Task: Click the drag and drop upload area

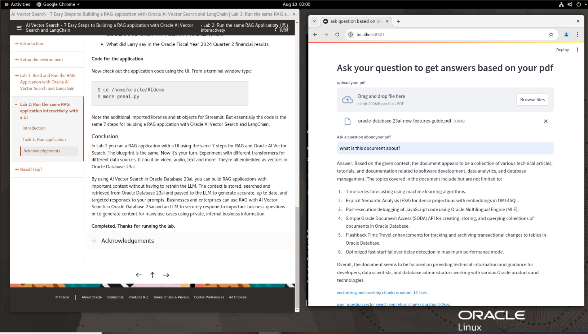Action: click(x=445, y=100)
